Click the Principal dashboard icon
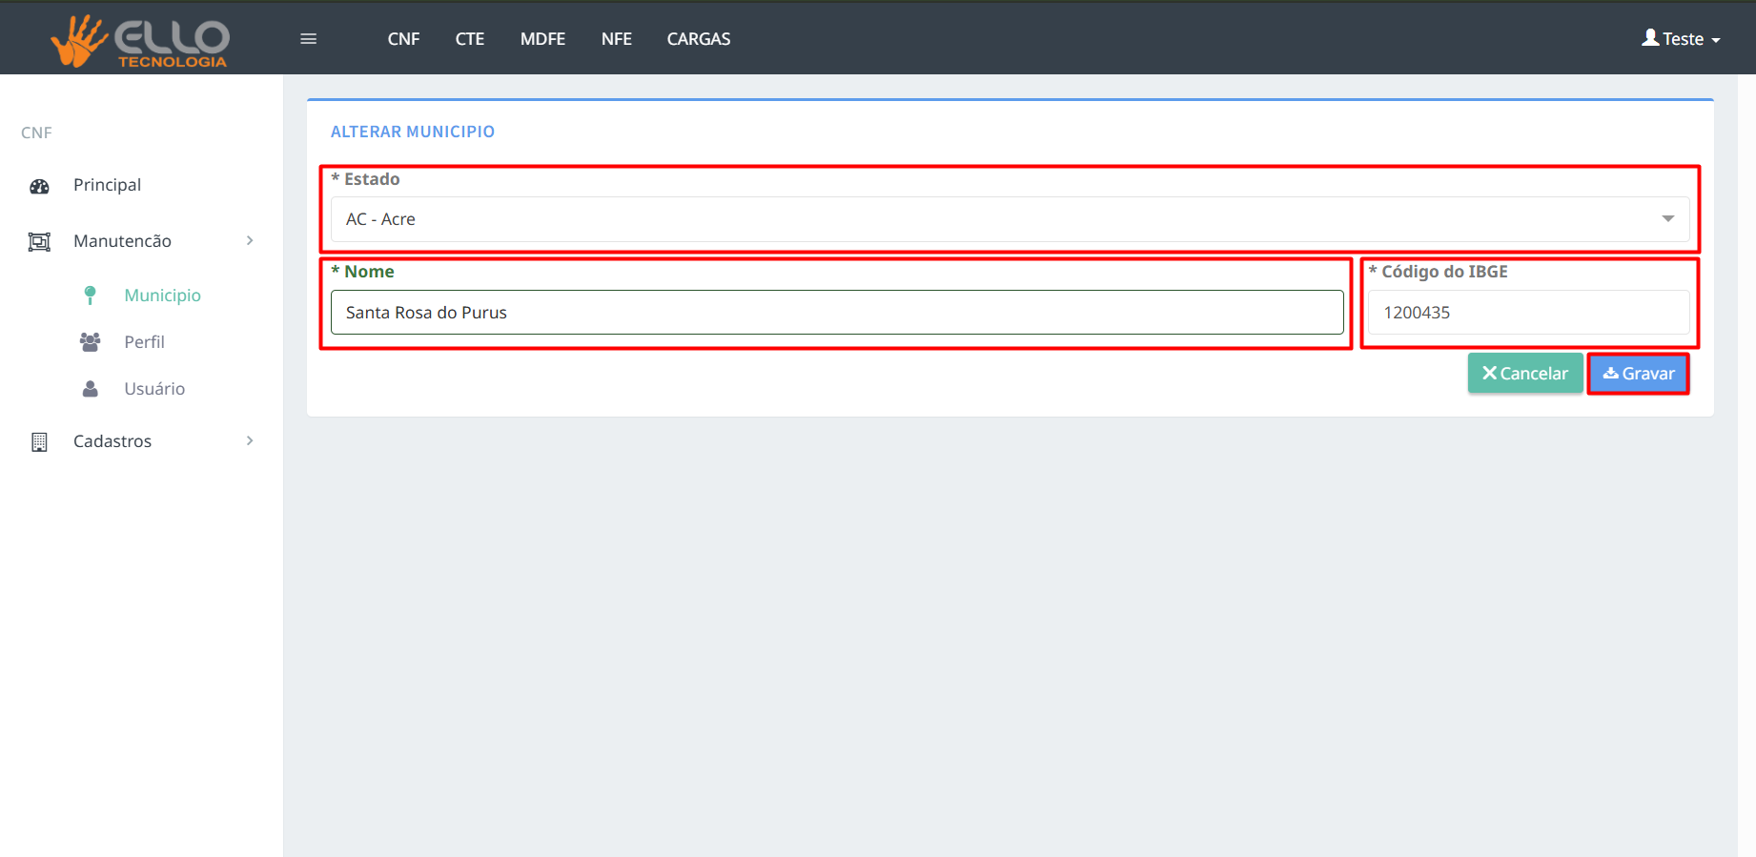 [39, 186]
